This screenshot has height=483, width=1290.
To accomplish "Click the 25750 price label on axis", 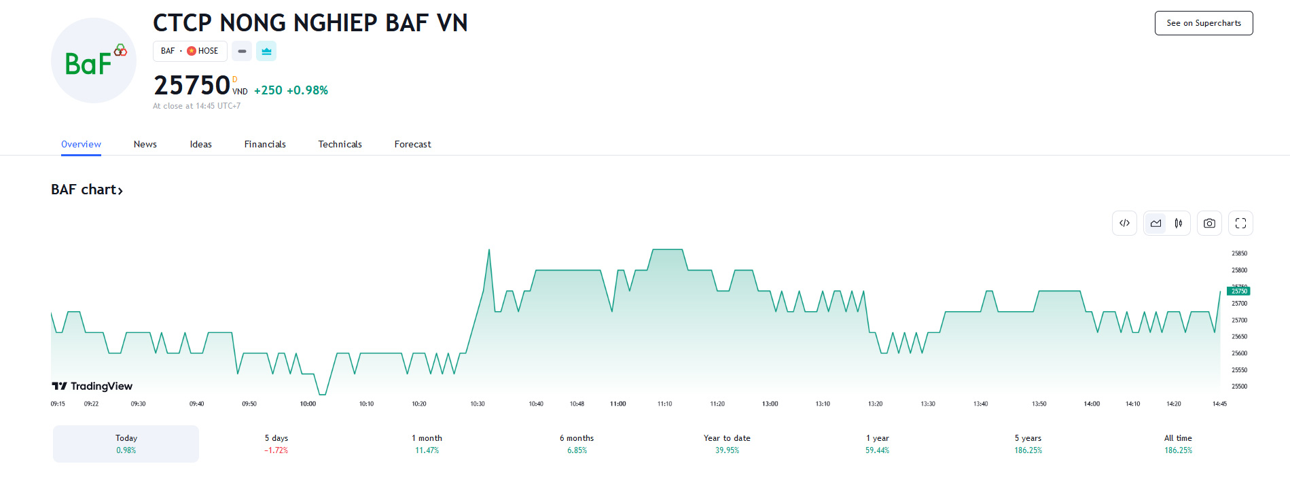I will (x=1238, y=291).
